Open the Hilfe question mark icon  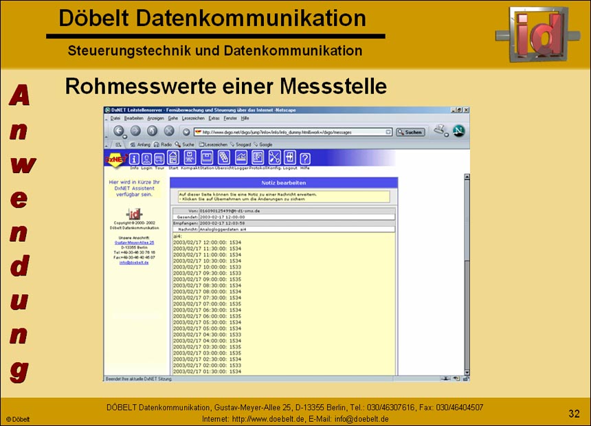[305, 159]
